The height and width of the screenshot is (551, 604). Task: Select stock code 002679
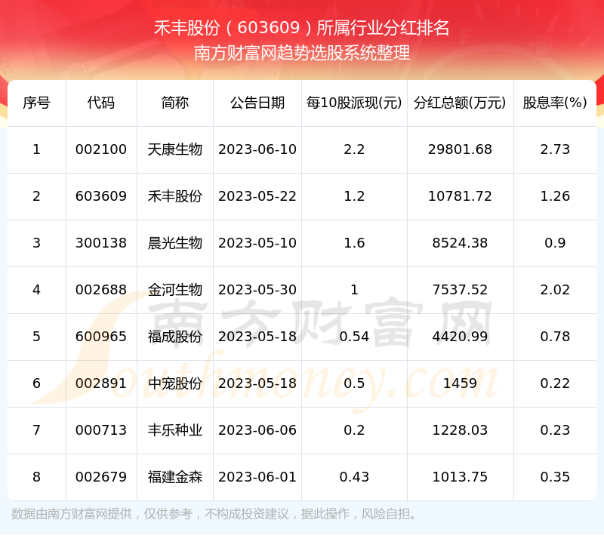(101, 477)
